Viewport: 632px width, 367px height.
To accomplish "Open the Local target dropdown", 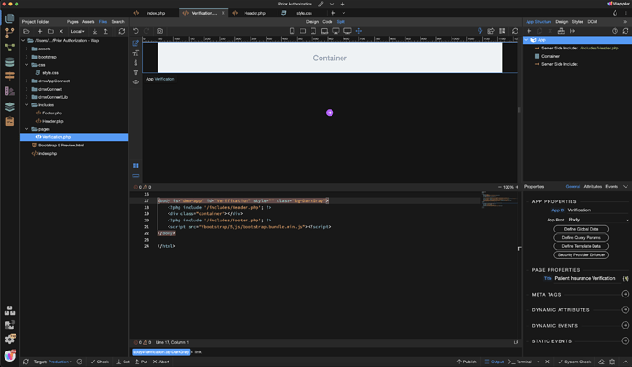I will tap(78, 31).
